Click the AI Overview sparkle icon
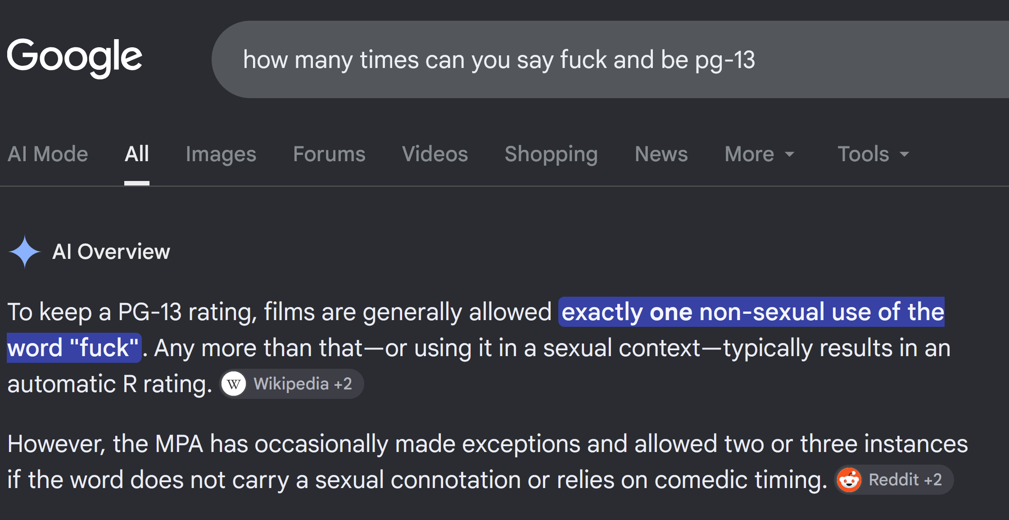Image resolution: width=1009 pixels, height=520 pixels. tap(25, 252)
